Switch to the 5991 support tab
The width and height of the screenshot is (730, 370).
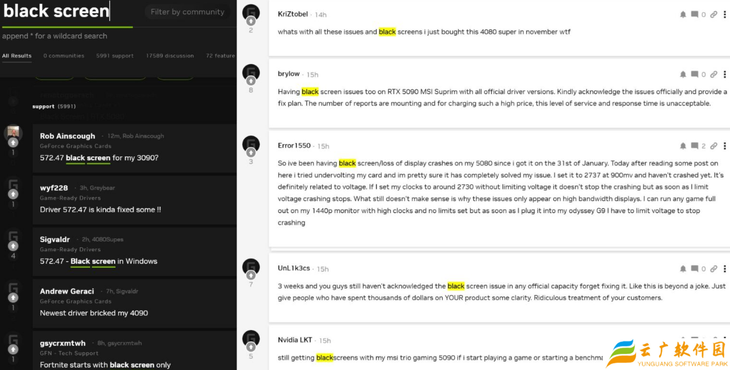click(x=114, y=56)
